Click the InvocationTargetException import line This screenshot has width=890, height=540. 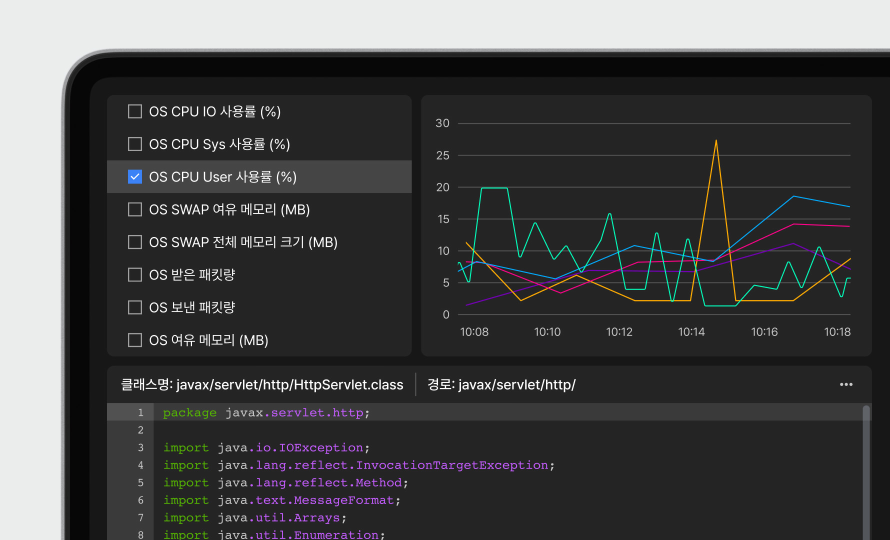[x=358, y=465]
